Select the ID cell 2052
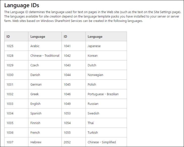This screenshot has width=184, height=147. pyautogui.click(x=67, y=142)
